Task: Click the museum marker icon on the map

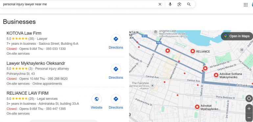Action: (x=155, y=32)
